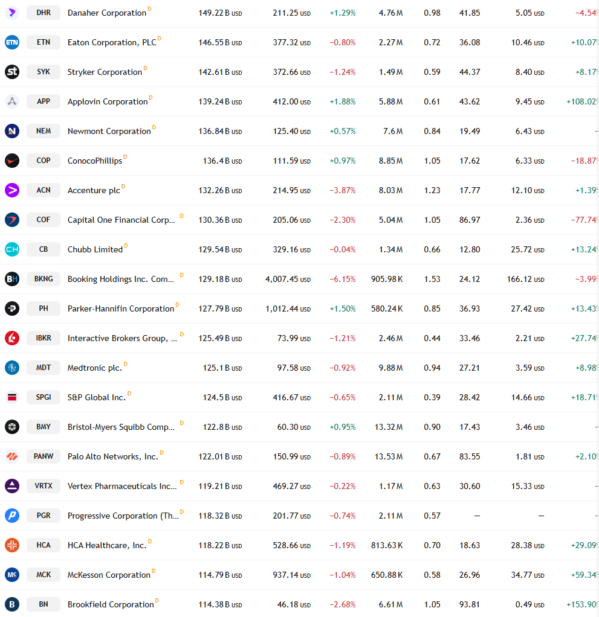This screenshot has height=617, width=599.
Task: Open the Brookfield Corporation link
Action: pyautogui.click(x=111, y=605)
